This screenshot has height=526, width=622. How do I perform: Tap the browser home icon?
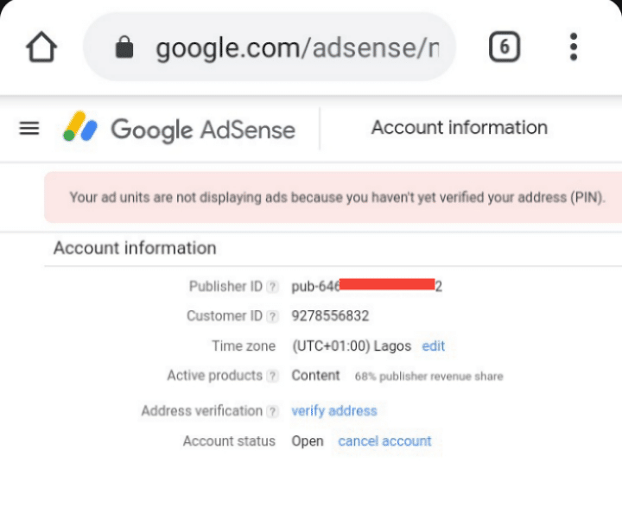(41, 47)
